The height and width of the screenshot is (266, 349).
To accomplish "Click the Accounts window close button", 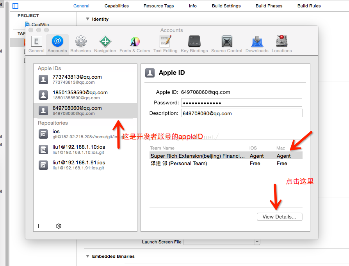I will click(x=31, y=30).
